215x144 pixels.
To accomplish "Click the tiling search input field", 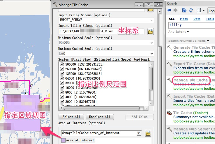I will pos(191,25).
